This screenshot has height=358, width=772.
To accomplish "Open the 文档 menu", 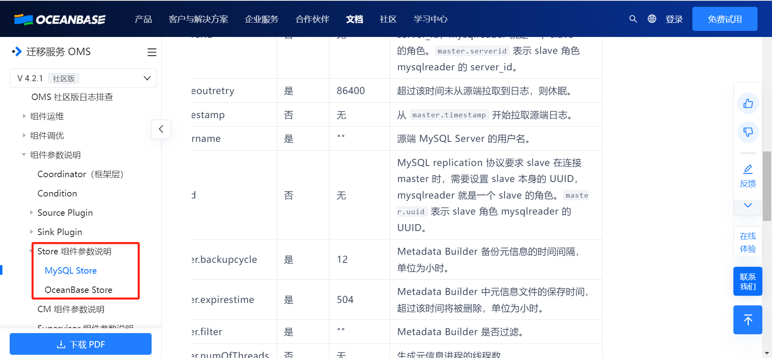I will pyautogui.click(x=354, y=19).
